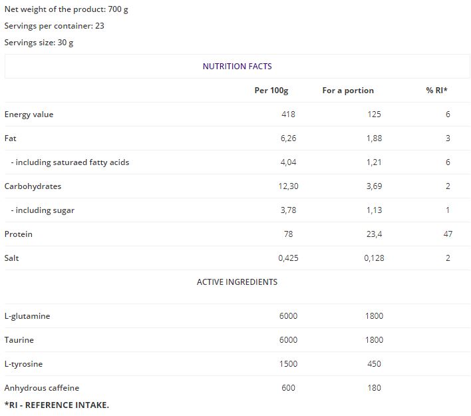Click the L-tyrosine ingredient label
The height and width of the screenshot is (416, 471).
23,364
